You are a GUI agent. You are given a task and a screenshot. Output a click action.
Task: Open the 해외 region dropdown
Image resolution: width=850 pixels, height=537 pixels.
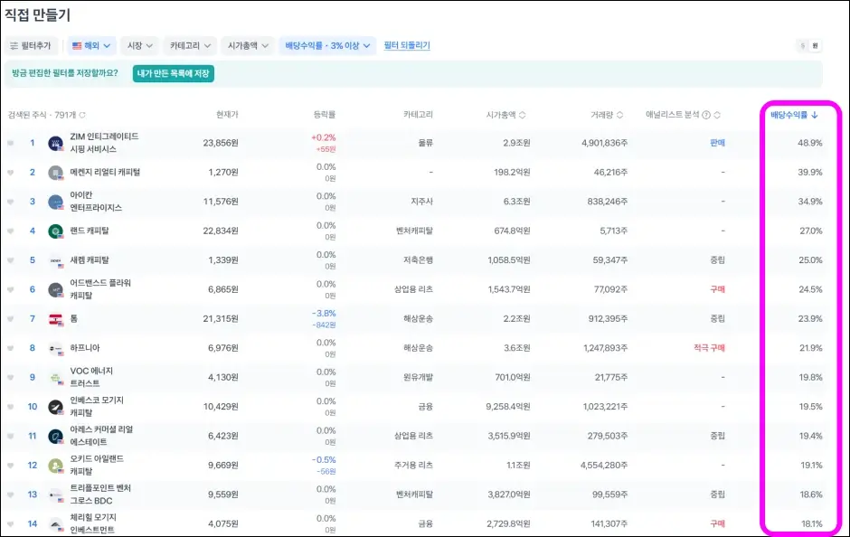click(x=91, y=45)
